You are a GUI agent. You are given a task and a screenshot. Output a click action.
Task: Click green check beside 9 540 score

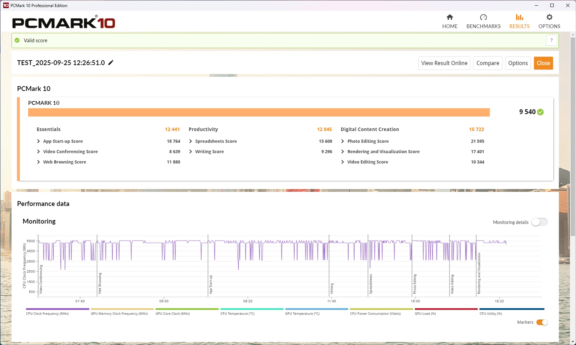pyautogui.click(x=540, y=112)
